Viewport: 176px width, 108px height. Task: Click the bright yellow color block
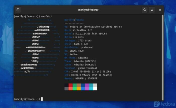click(79, 89)
